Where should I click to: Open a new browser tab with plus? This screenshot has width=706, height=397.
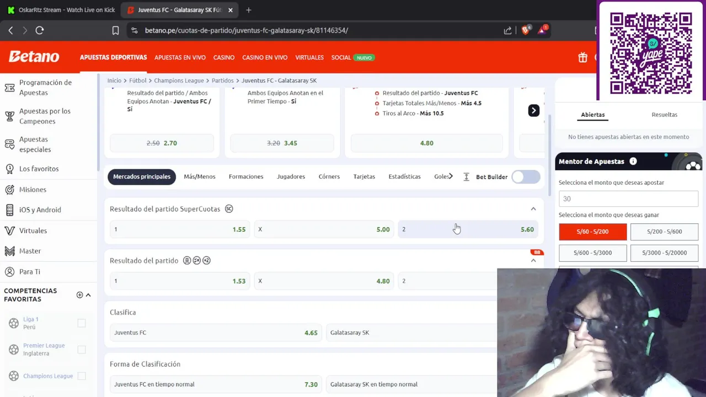248,10
